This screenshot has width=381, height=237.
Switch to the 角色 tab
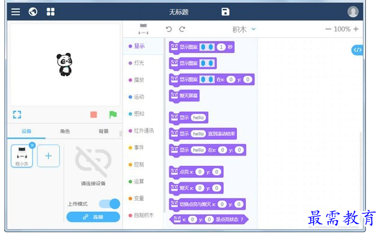pos(65,131)
